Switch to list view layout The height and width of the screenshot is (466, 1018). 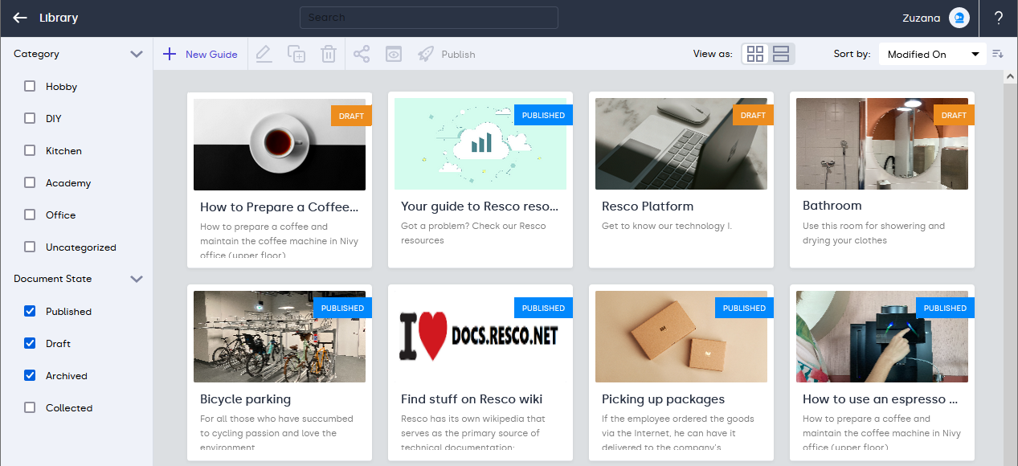[781, 54]
